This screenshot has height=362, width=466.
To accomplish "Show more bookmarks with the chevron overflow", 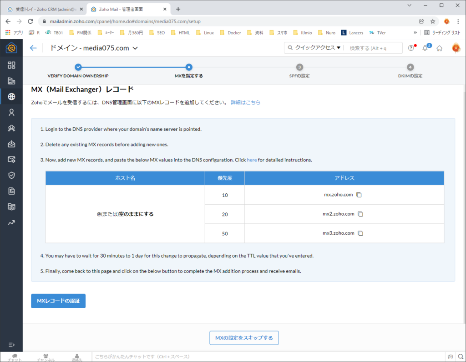I will tap(415, 33).
